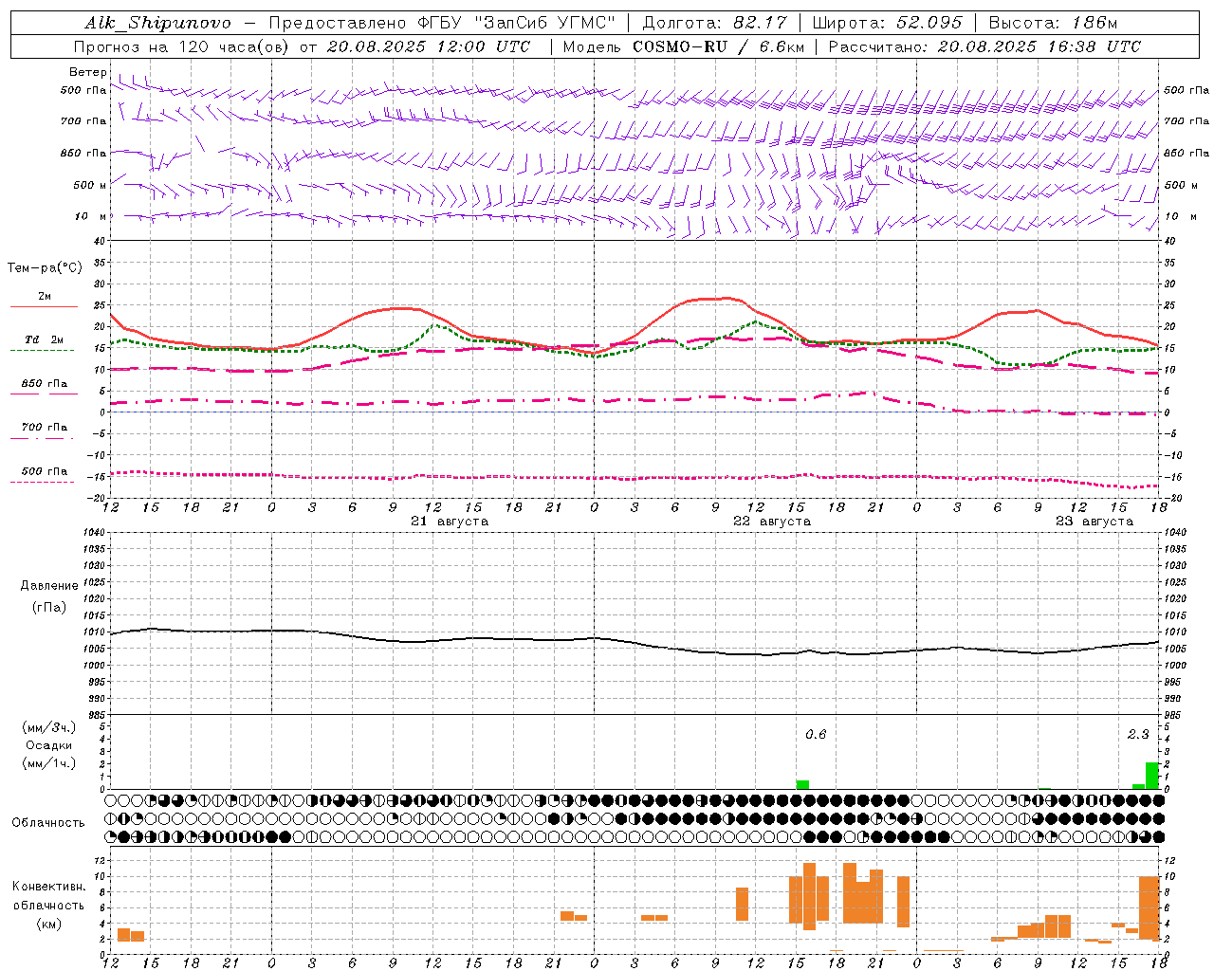Image resolution: width=1214 pixels, height=971 pixels.
Task: Click the (мм/1ч.) precipitation unit label
Action: [48, 763]
